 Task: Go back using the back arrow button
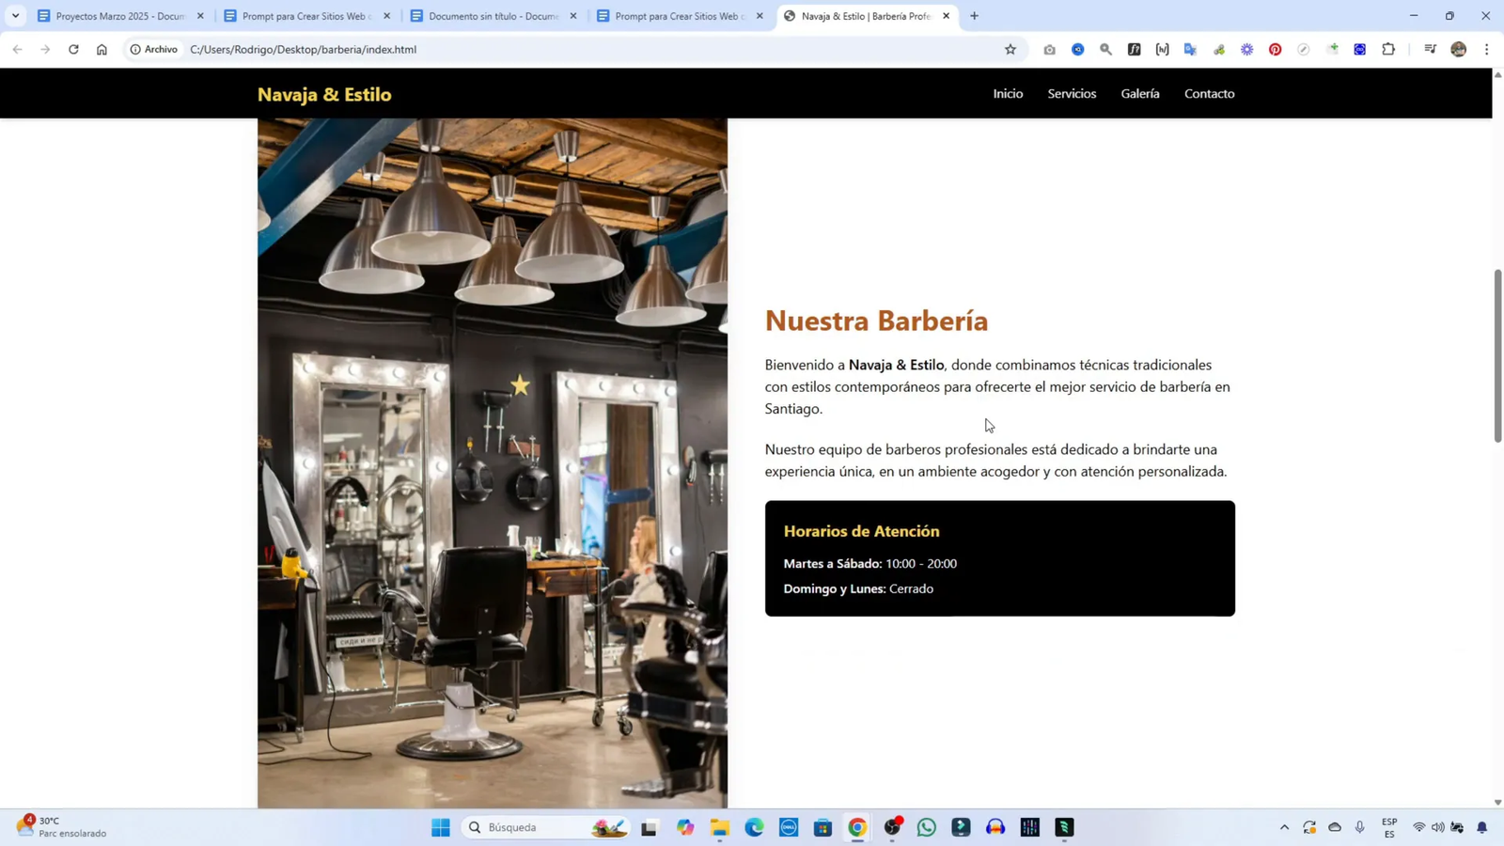(x=17, y=49)
